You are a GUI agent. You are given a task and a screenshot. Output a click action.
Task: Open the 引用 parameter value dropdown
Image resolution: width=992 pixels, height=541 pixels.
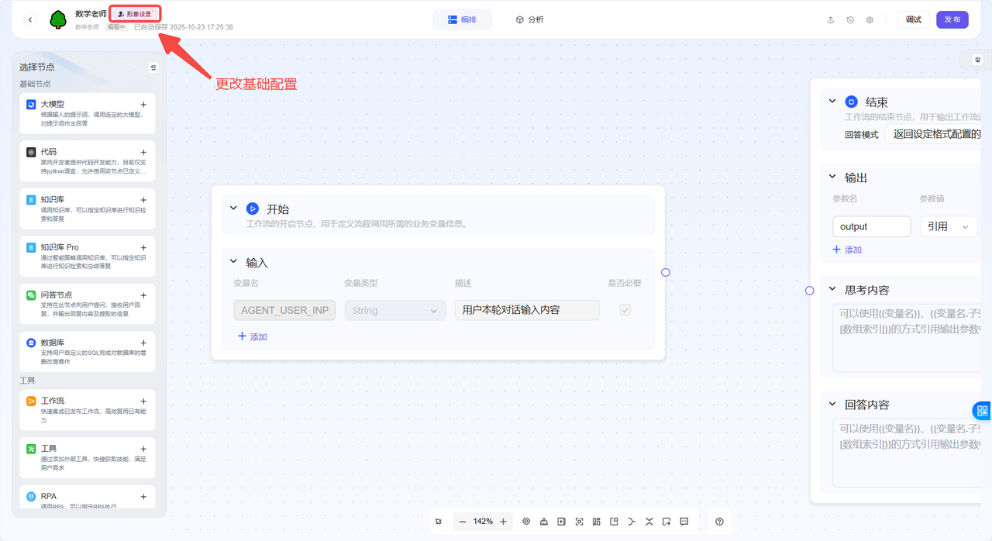(948, 226)
